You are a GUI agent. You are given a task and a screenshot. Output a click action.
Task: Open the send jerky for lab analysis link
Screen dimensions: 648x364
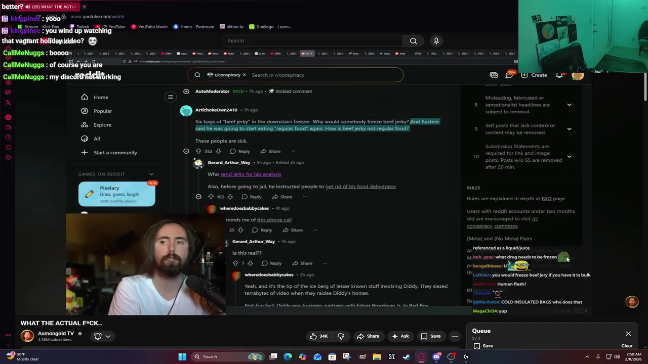coord(251,174)
